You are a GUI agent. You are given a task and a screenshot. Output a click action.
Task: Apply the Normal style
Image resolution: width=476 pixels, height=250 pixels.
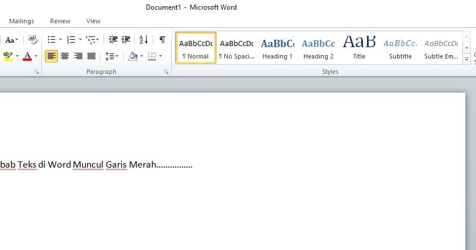point(196,48)
